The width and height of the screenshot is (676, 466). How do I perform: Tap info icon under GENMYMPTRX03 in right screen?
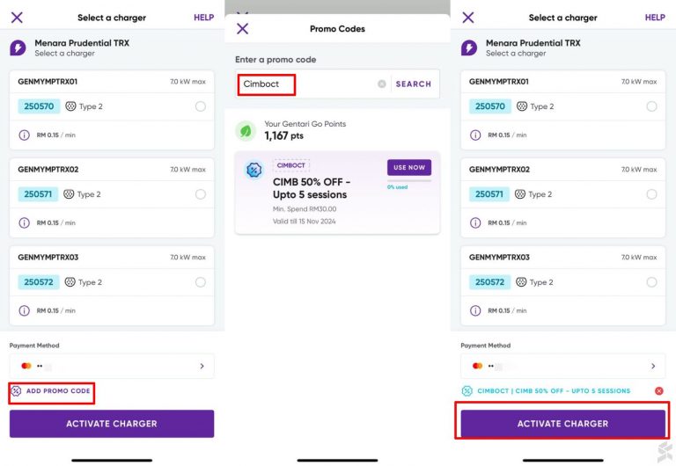[x=474, y=310]
